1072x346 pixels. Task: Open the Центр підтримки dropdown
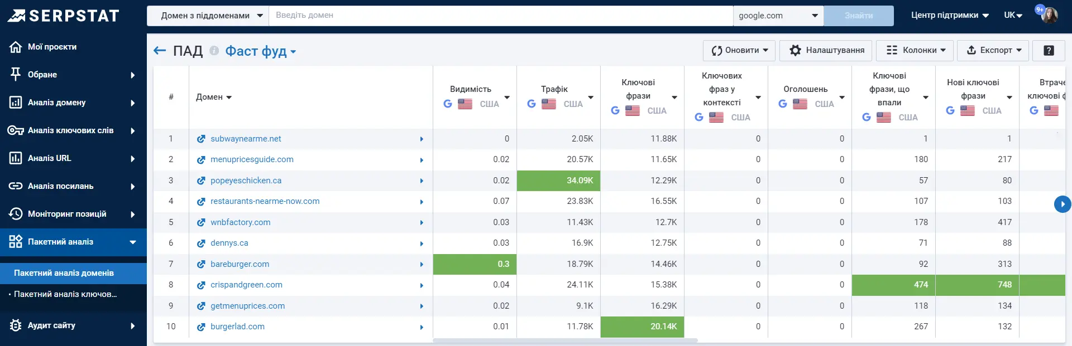point(950,16)
